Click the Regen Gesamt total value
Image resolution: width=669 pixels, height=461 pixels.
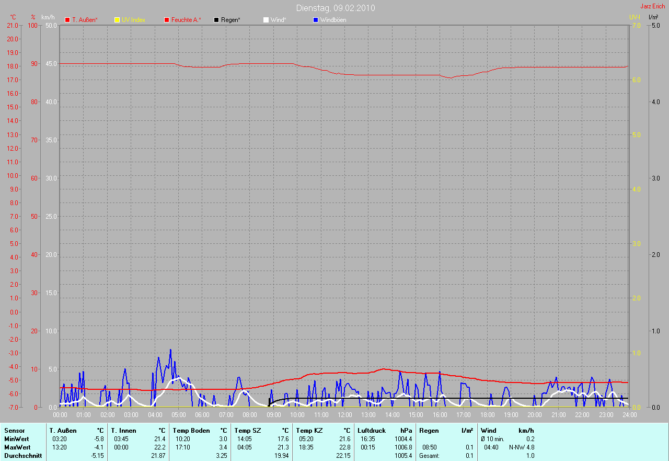coord(469,456)
